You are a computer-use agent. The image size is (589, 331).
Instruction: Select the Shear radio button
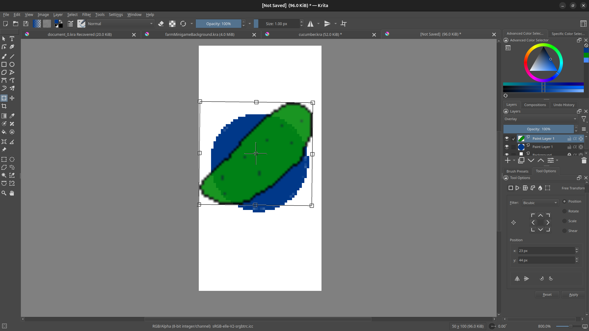point(564,231)
